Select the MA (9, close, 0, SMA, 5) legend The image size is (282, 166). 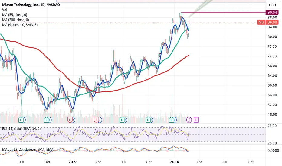point(20,25)
